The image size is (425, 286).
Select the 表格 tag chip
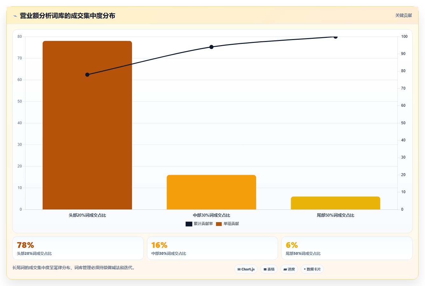pos(269,269)
